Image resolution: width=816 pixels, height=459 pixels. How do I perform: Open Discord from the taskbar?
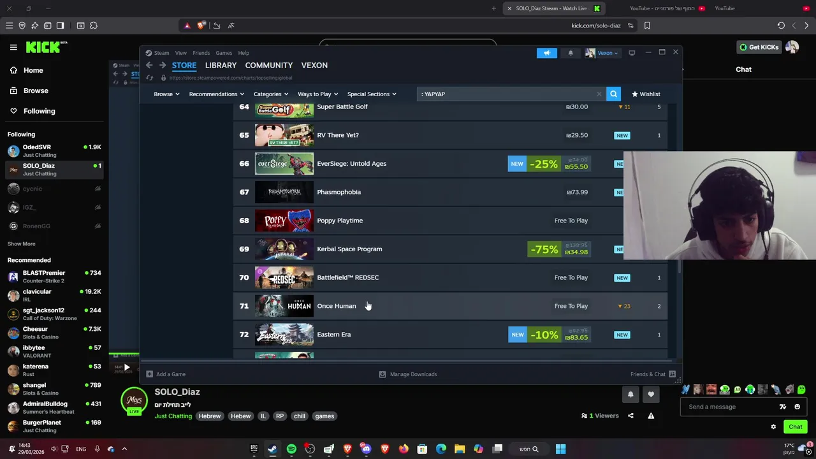(366, 449)
